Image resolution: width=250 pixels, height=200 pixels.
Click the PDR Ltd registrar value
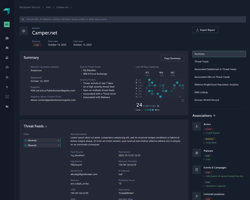click(x=53, y=90)
